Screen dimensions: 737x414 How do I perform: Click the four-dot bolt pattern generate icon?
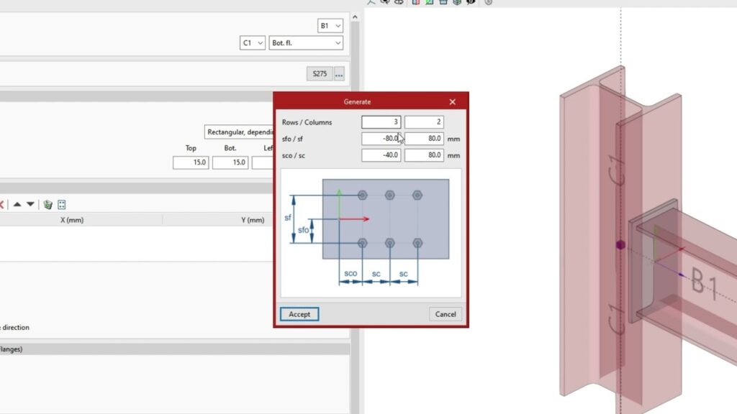click(x=62, y=205)
